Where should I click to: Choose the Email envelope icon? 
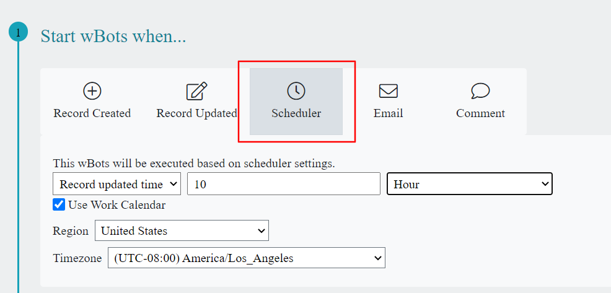388,91
